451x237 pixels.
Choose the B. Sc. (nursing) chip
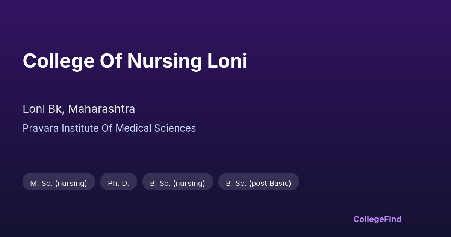click(177, 183)
